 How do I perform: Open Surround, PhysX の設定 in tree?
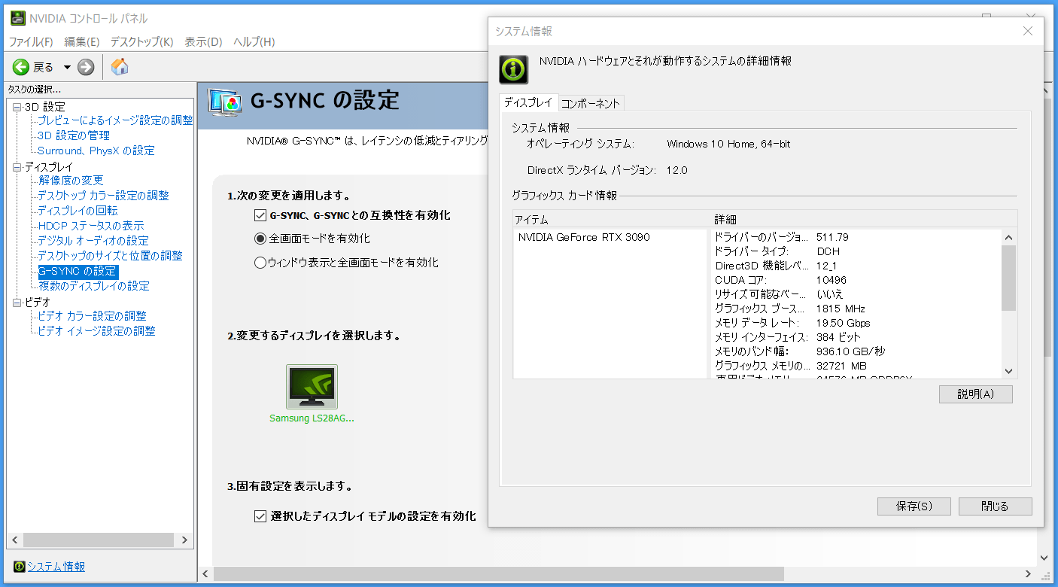(x=96, y=151)
